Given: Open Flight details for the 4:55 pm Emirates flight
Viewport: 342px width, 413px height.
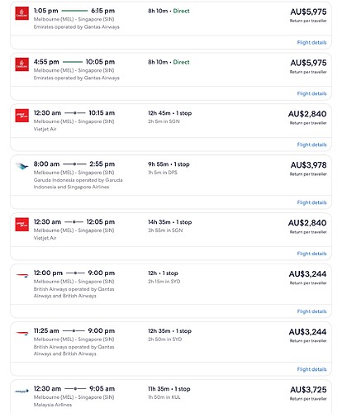Looking at the screenshot, I should [x=311, y=93].
